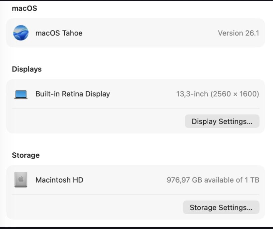273x229 pixels.
Task: Click the 13,3-inch display size text
Action: click(x=192, y=94)
